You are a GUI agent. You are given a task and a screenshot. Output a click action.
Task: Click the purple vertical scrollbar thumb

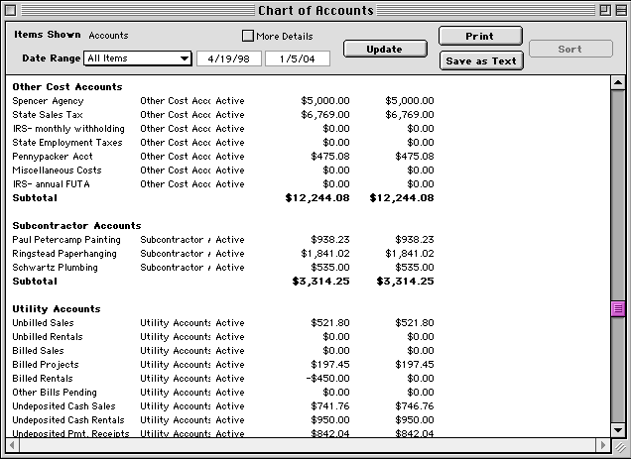tap(617, 309)
